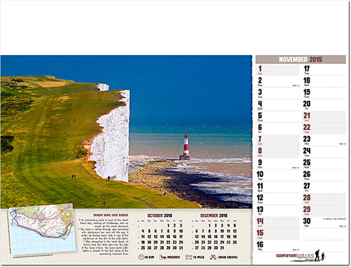Select November day 16 row
This screenshot has height=267, width=351.
tap(277, 245)
